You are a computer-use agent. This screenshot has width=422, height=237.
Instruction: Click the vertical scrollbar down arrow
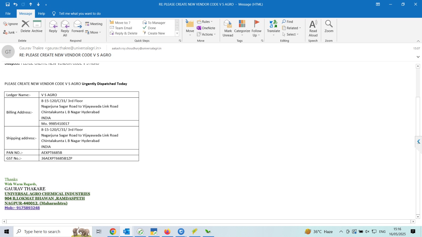click(x=418, y=217)
